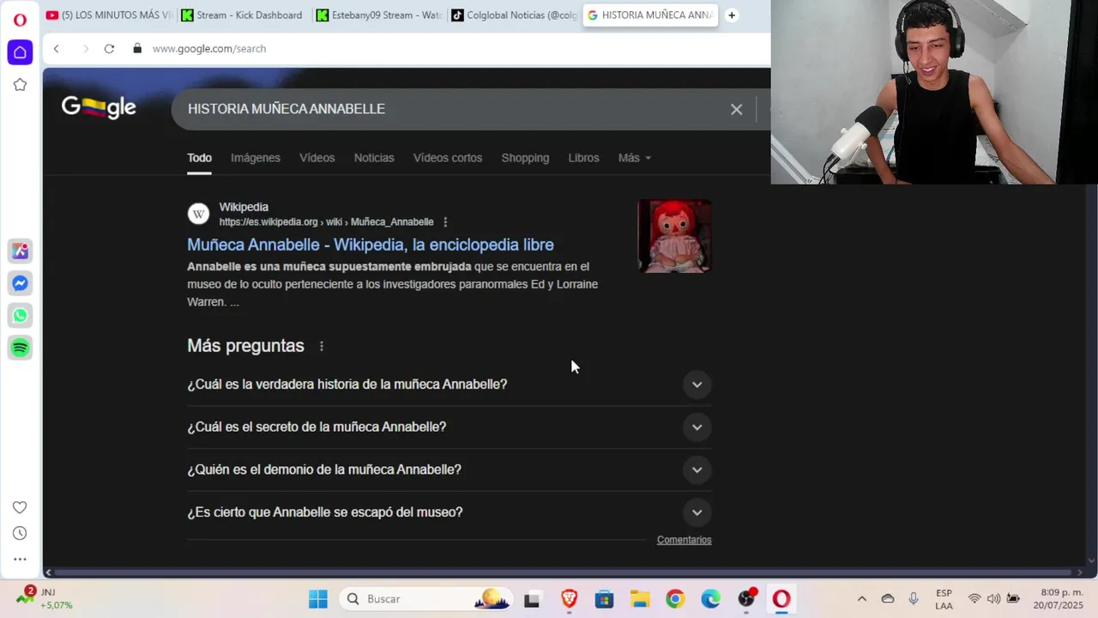Open Messenger in Opera sidebar

[20, 283]
